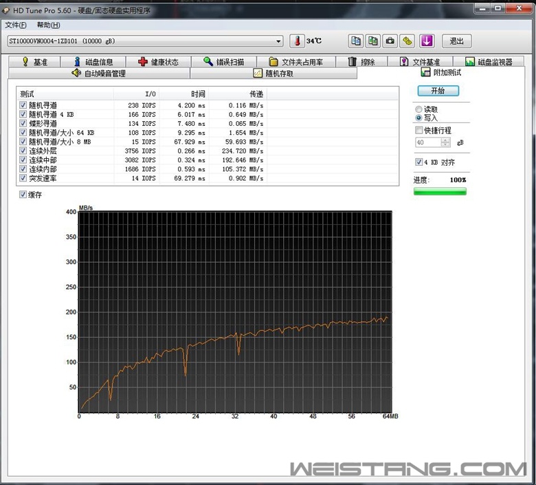Click the 传递 column header

[238, 94]
